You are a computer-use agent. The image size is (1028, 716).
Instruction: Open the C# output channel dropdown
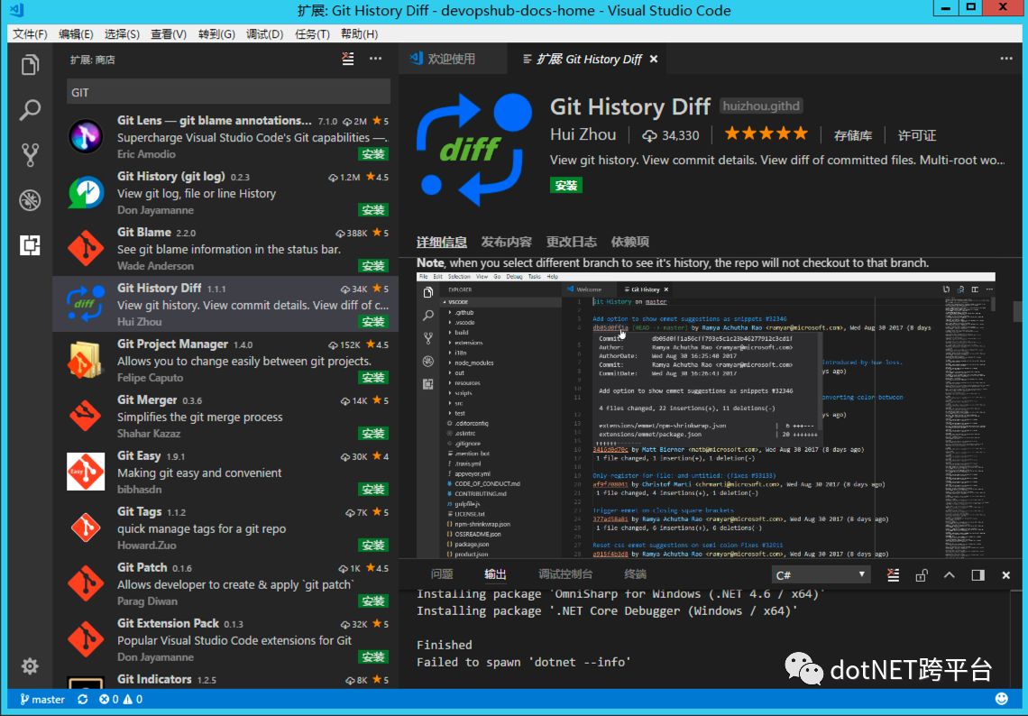(821, 575)
